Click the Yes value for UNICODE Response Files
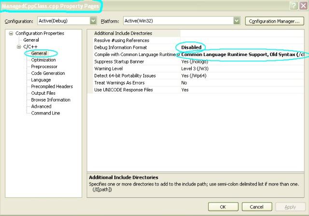Image resolution: width=309 pixels, height=216 pixels. [x=185, y=90]
